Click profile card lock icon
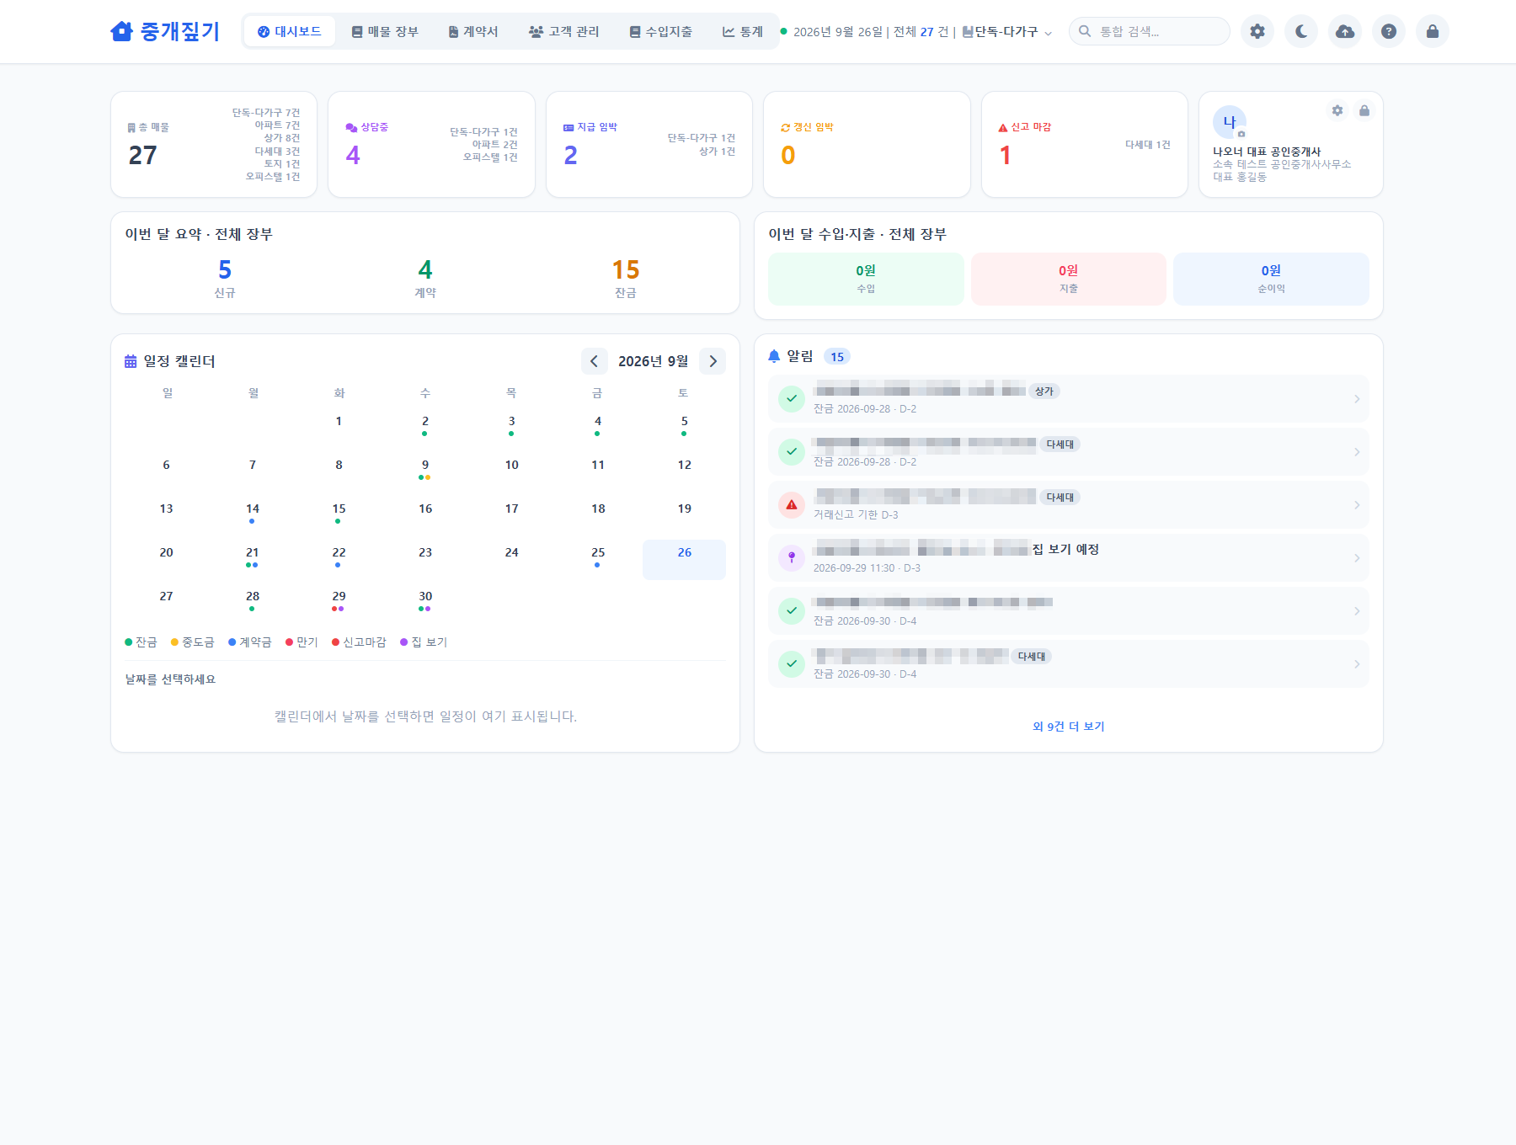 1364,110
